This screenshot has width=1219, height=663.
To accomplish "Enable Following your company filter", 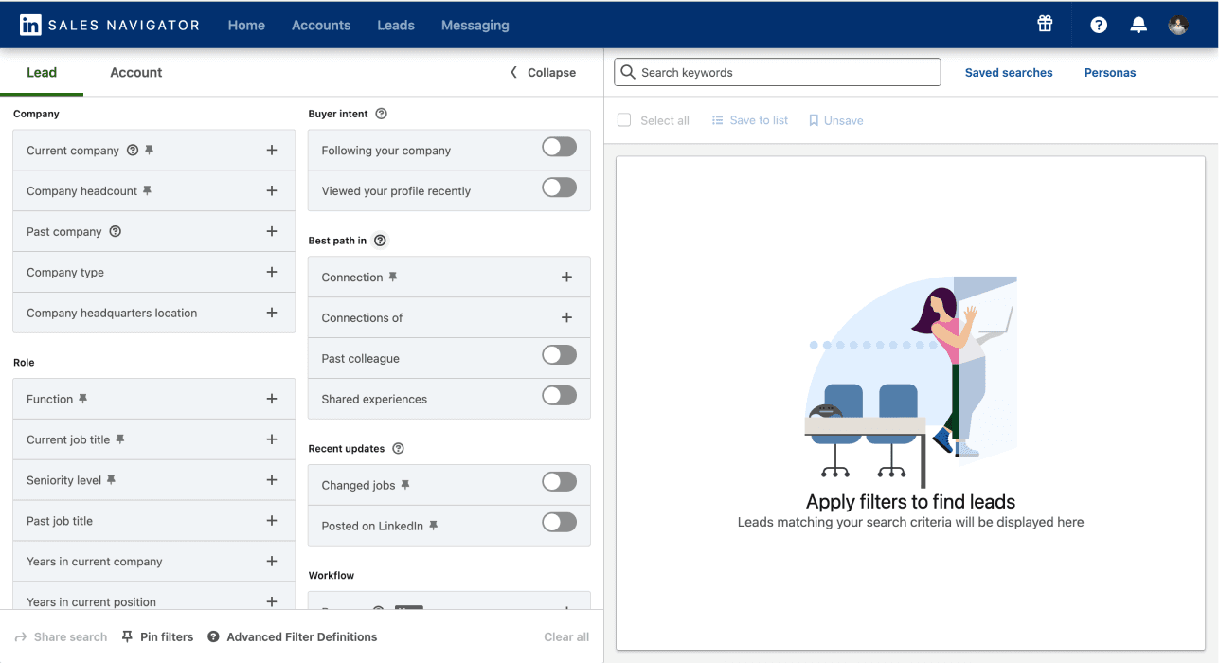I will 558,147.
